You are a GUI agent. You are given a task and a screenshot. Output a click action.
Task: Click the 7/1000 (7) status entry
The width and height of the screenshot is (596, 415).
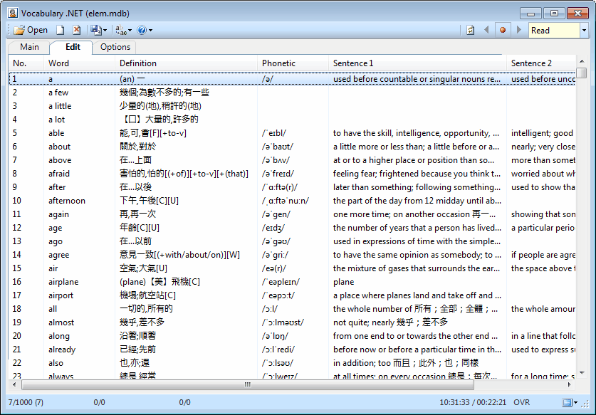click(x=26, y=402)
